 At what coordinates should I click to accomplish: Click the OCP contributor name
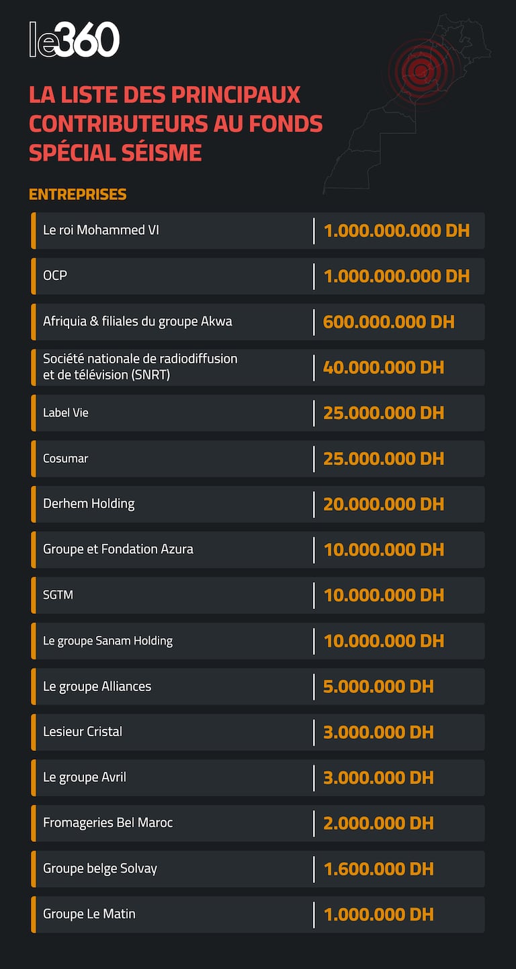click(x=55, y=276)
